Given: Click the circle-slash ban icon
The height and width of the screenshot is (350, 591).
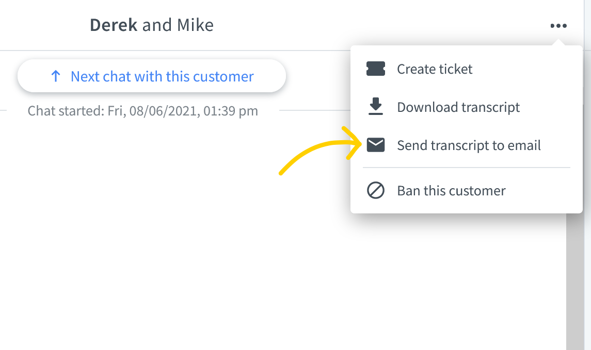Looking at the screenshot, I should 375,190.
